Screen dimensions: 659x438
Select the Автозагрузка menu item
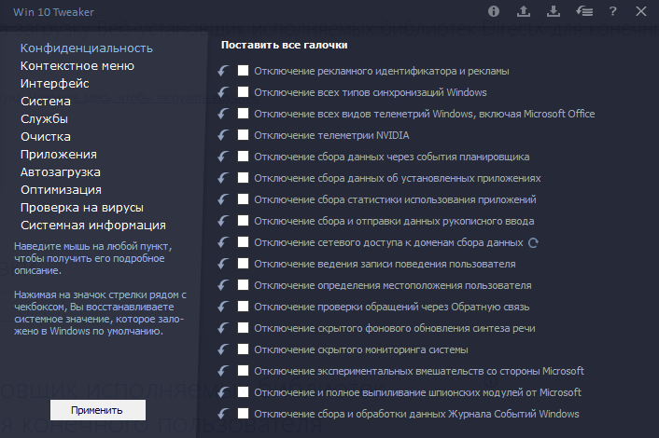click(61, 172)
